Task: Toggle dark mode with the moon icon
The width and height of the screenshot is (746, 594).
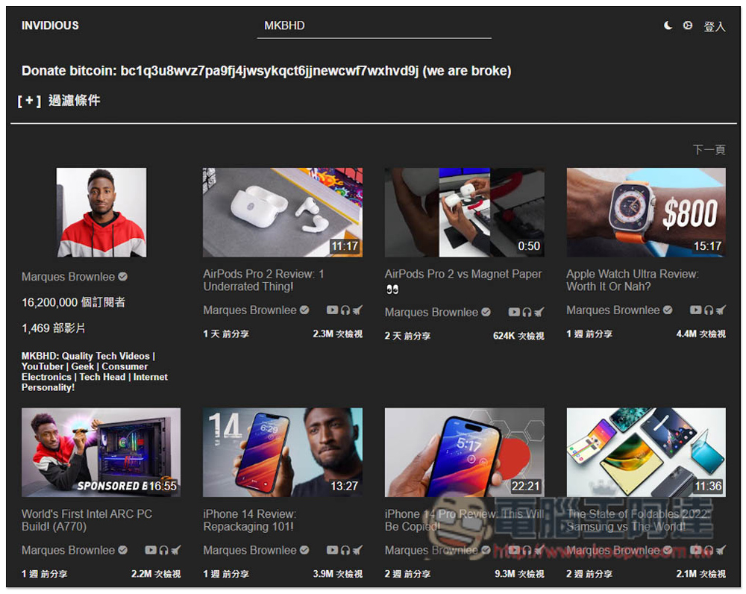Action: tap(668, 25)
